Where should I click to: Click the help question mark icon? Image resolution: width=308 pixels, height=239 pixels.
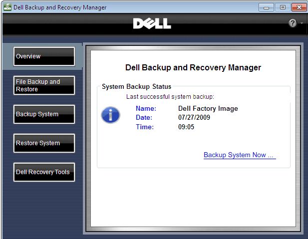[293, 23]
